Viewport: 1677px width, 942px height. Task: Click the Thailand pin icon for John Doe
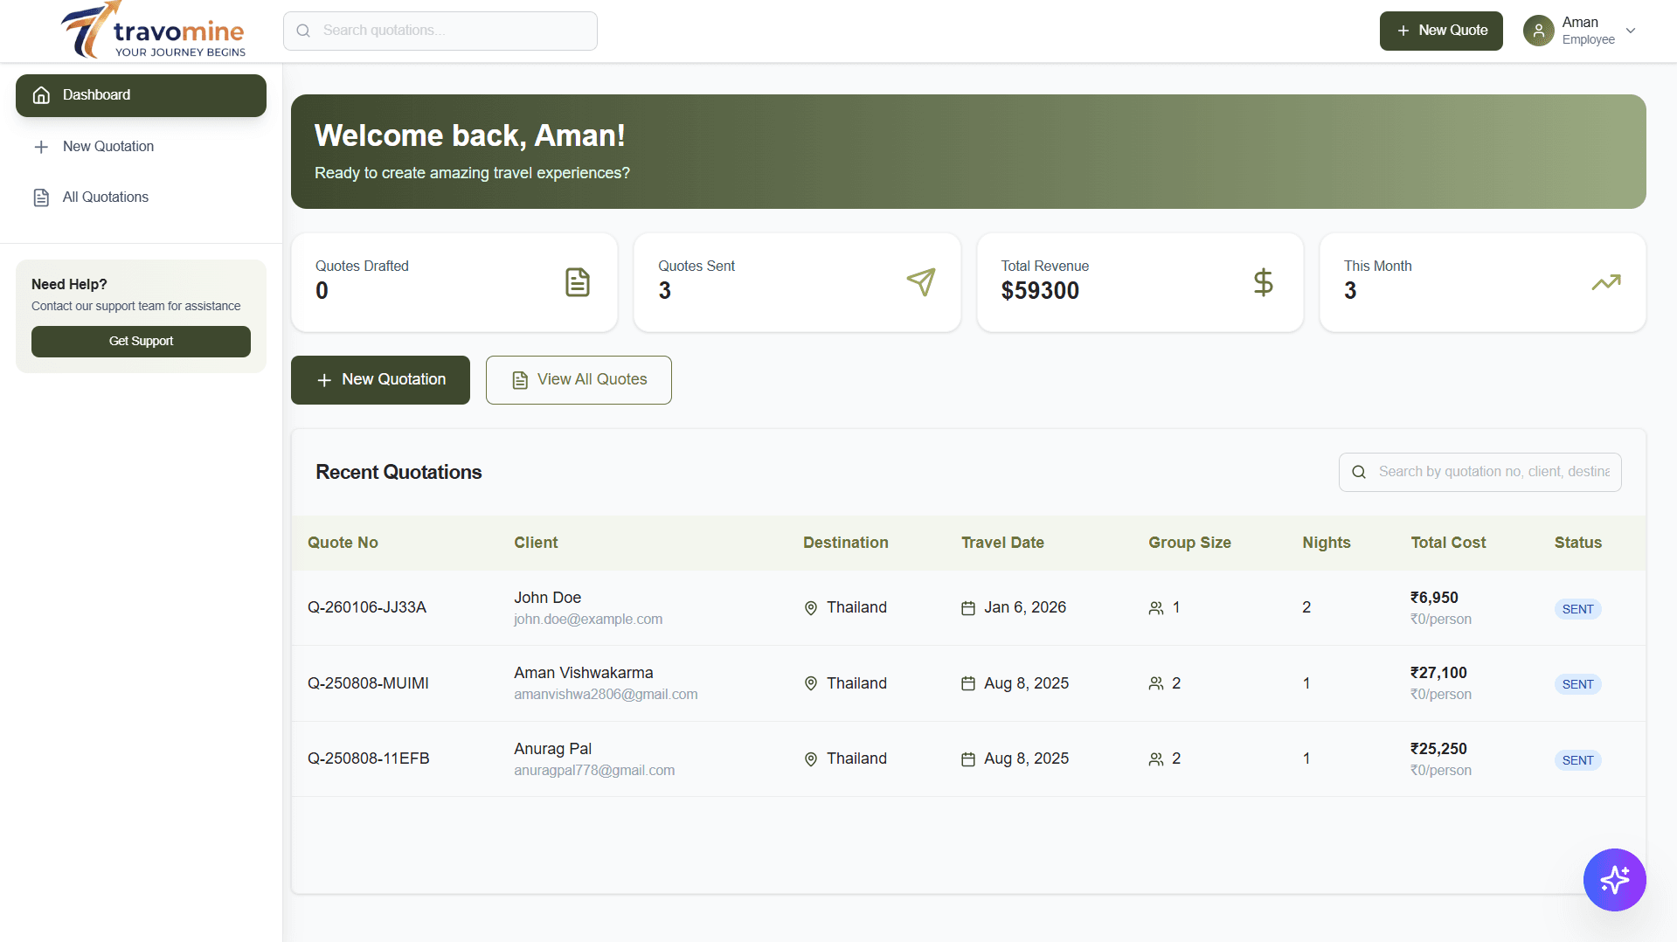[x=810, y=608]
